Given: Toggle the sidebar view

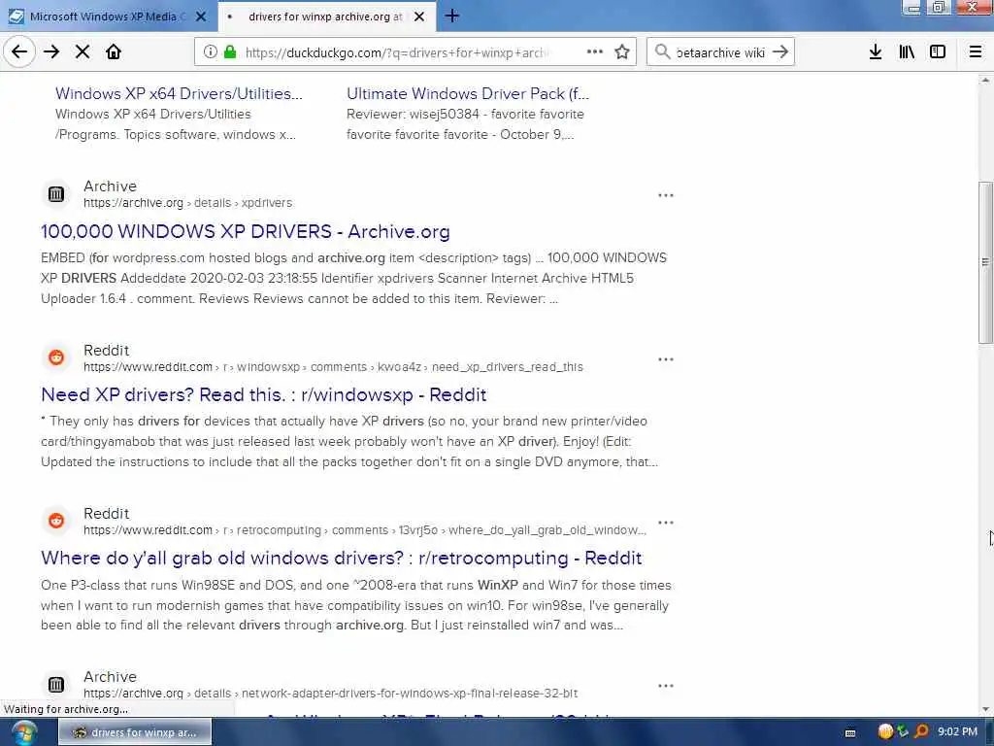Looking at the screenshot, I should point(938,52).
